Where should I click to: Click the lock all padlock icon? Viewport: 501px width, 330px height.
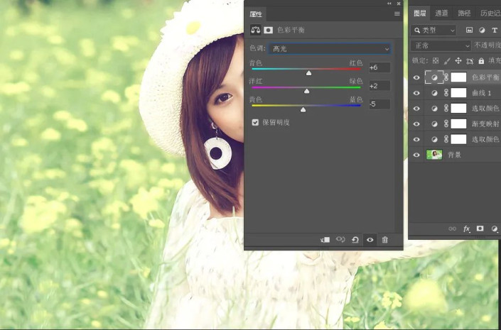click(481, 61)
